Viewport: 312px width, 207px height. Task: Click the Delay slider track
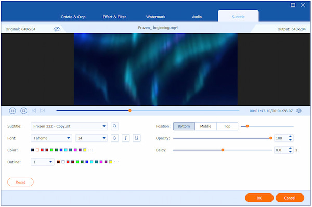pos(223,150)
